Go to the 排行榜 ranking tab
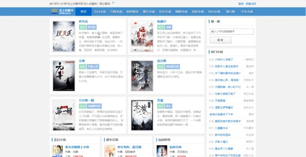Screen dimensions: 306x157 (230, 11)
